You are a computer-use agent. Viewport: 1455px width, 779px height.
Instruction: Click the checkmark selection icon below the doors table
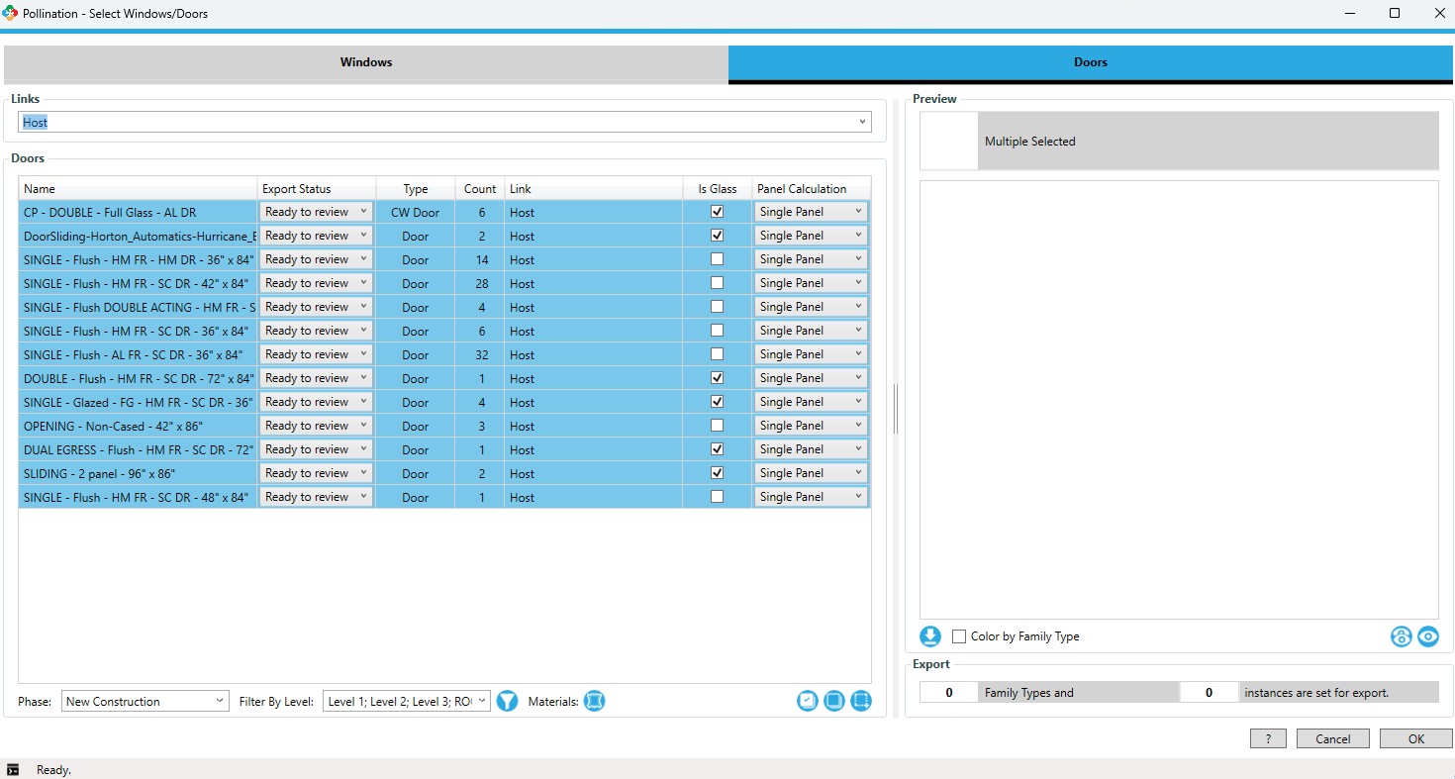(x=808, y=701)
